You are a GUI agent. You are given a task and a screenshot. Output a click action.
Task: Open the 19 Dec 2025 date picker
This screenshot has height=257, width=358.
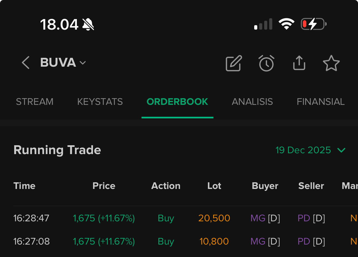[x=303, y=150]
